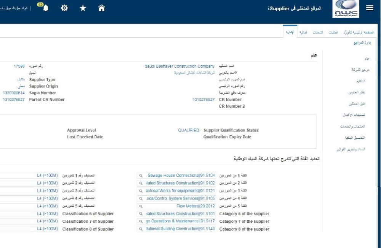Click the Classification 7 of Supplier L4 field

coord(29,221)
